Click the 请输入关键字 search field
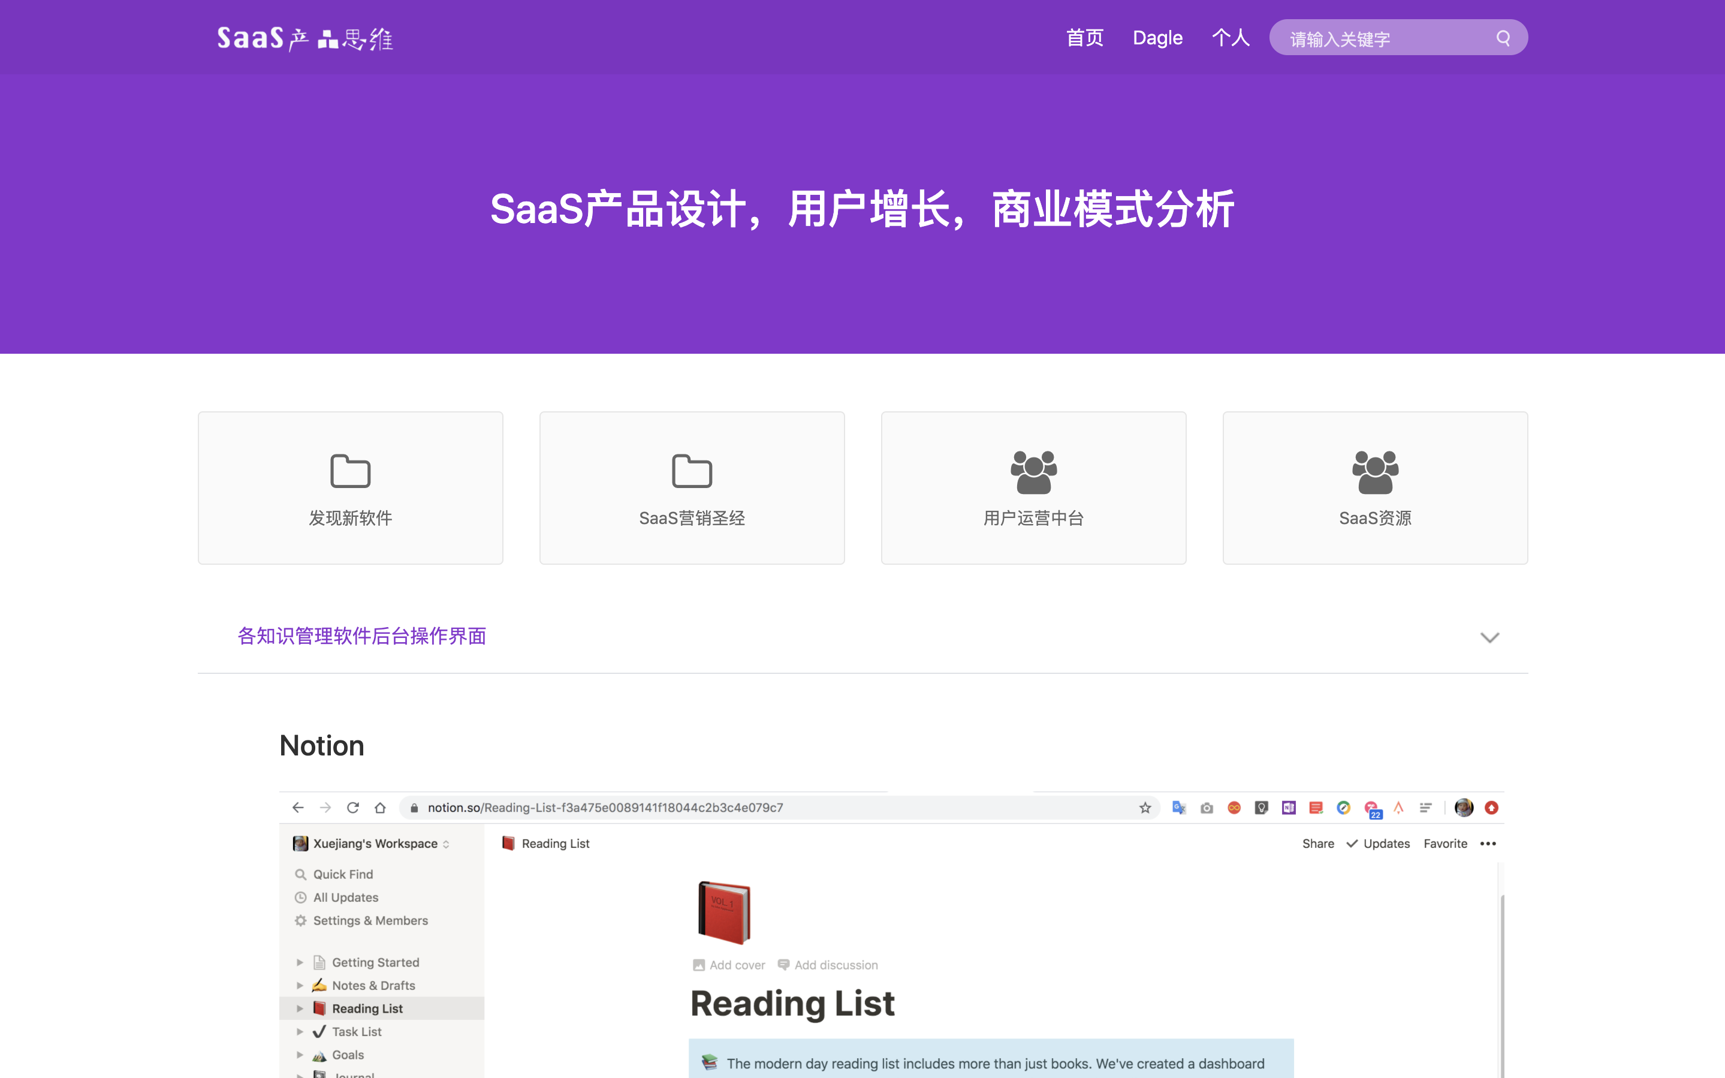 point(1382,38)
